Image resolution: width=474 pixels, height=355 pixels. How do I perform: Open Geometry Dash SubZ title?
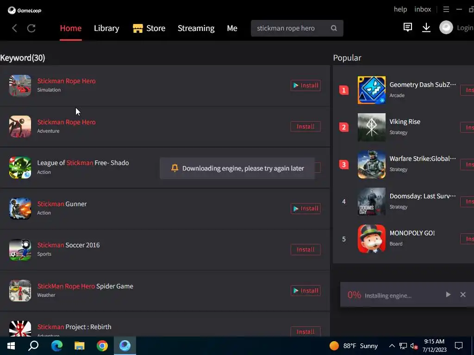[423, 85]
